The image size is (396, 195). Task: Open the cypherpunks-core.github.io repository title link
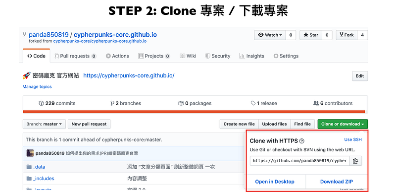[115, 35]
